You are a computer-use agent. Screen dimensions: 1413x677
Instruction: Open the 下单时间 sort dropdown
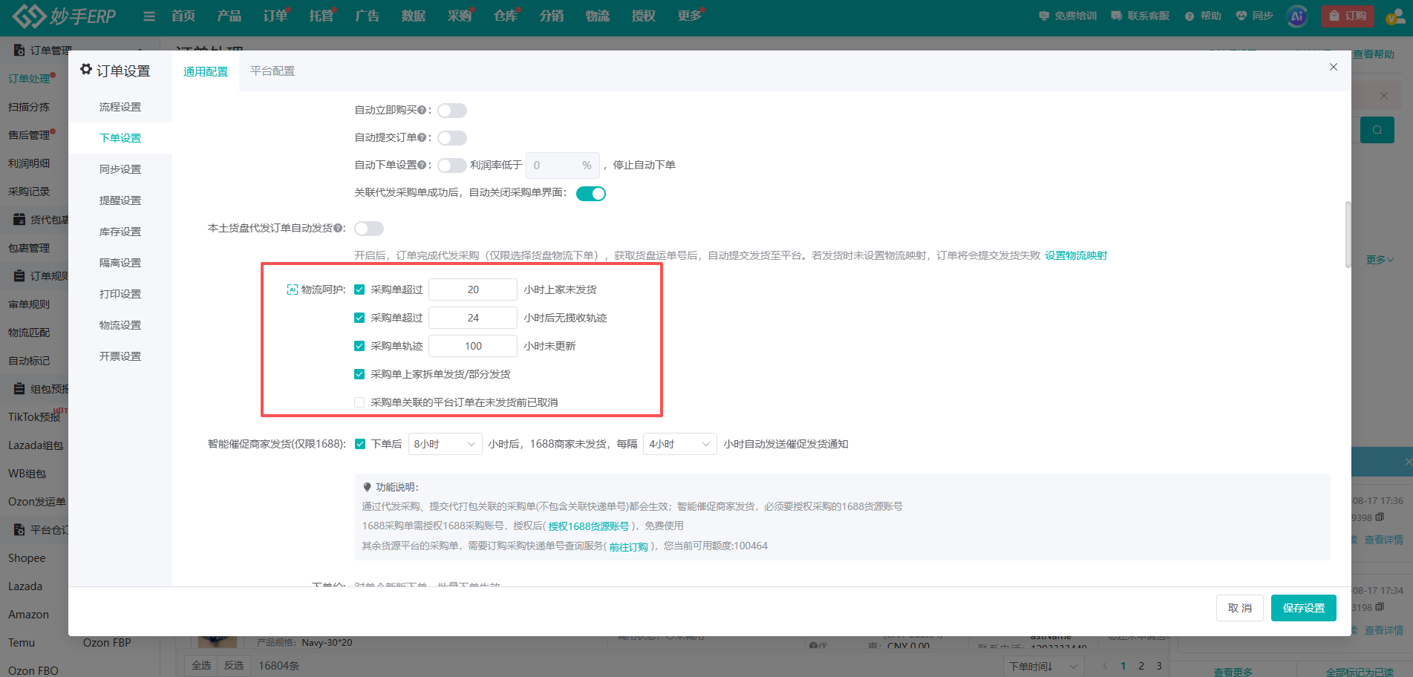[1044, 666]
